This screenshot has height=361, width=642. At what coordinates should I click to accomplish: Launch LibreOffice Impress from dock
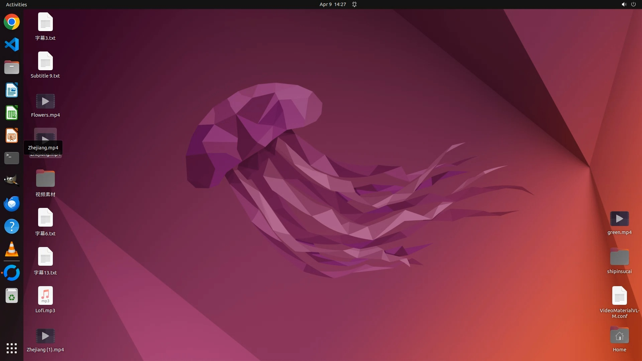pyautogui.click(x=12, y=135)
